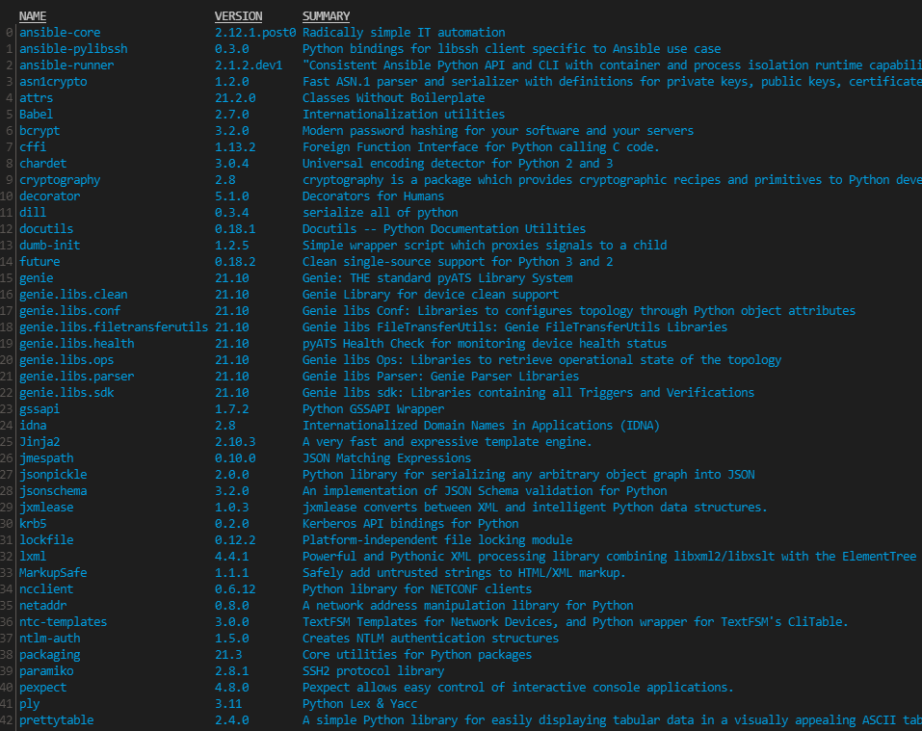922x731 pixels.
Task: Select version 2.1.2.dev1 value
Action: click(249, 65)
